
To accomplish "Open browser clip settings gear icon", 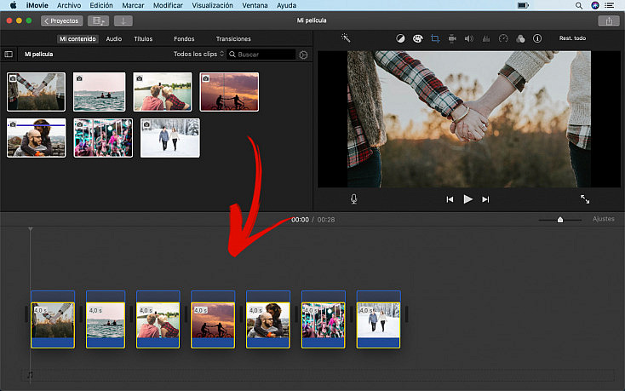I will [303, 55].
